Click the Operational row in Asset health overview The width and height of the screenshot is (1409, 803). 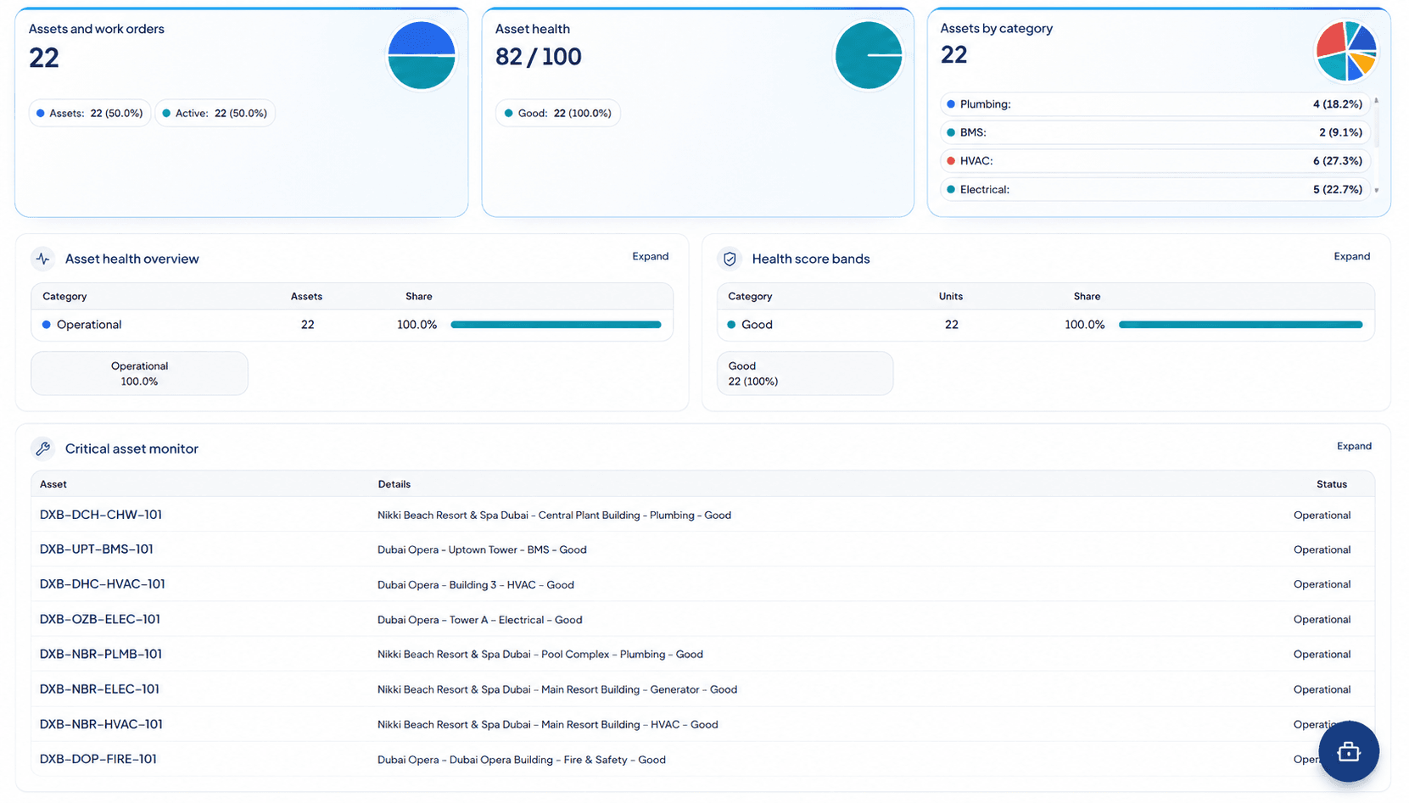click(352, 325)
